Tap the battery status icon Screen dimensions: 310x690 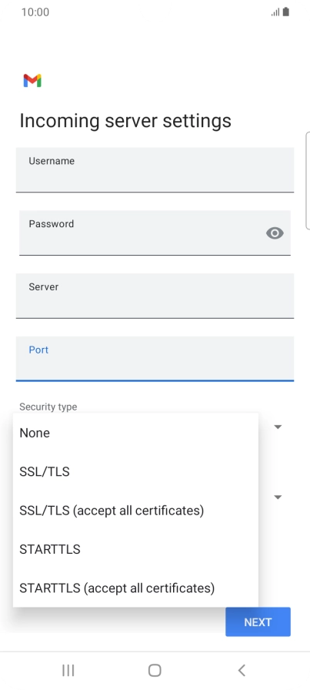click(x=286, y=12)
